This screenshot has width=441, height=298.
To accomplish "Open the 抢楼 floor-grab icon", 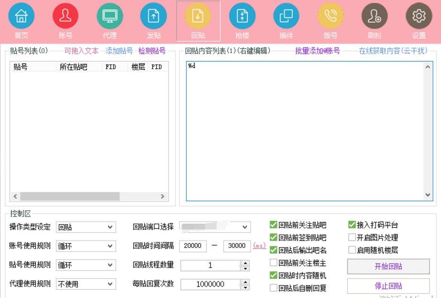I will (242, 16).
